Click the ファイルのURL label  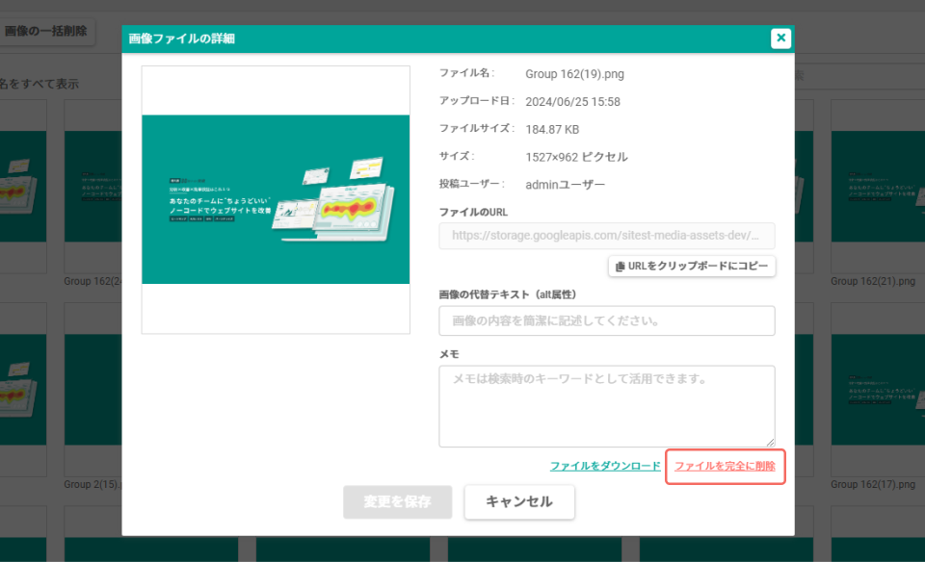[473, 212]
